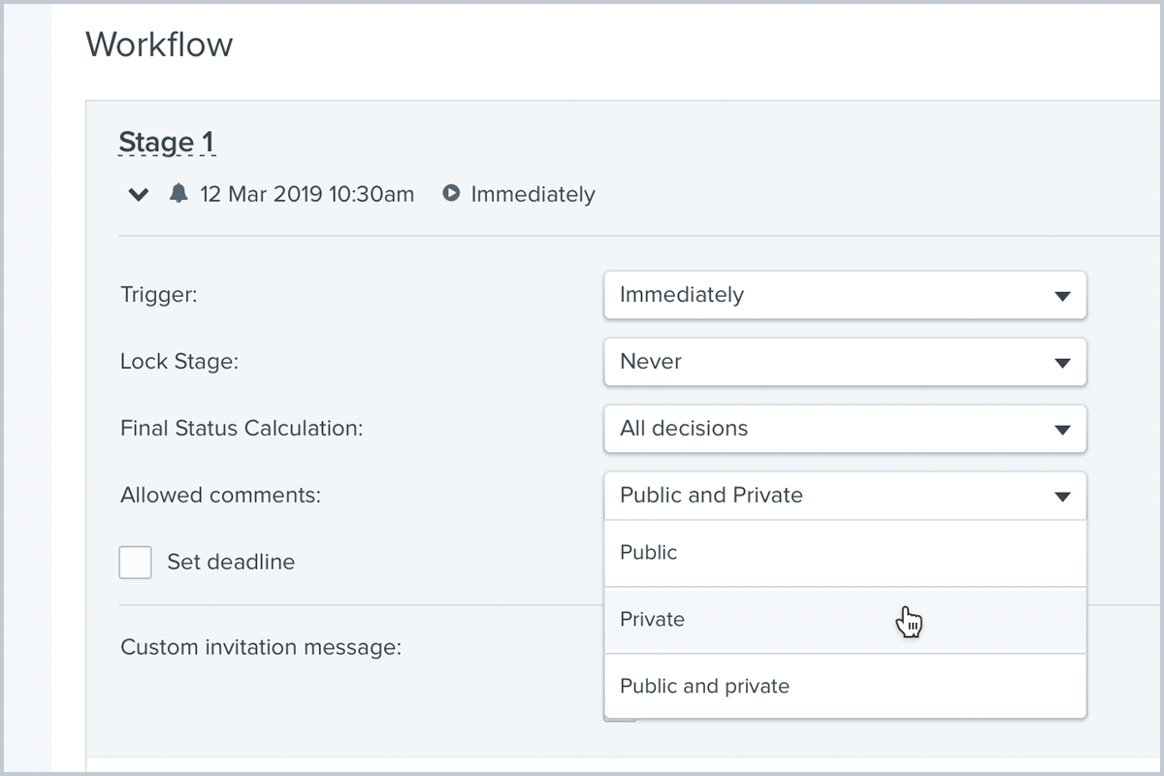Click the Immediately text in stage summary
Viewport: 1164px width, 776px height.
click(533, 194)
